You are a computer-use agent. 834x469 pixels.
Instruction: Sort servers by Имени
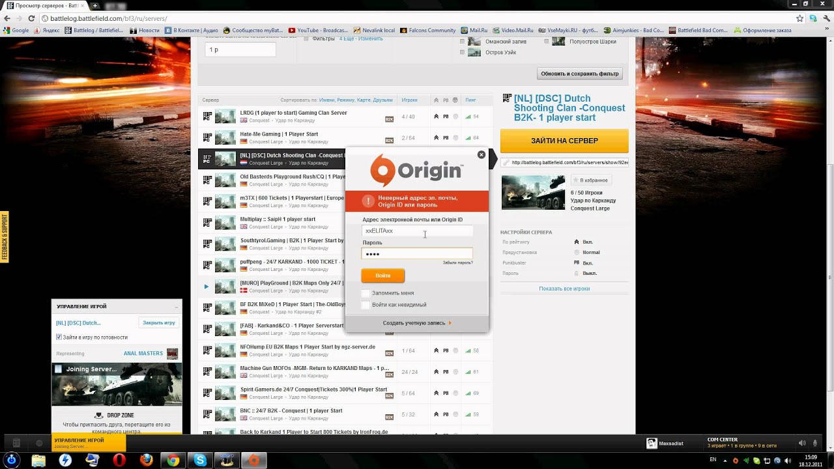326,100
